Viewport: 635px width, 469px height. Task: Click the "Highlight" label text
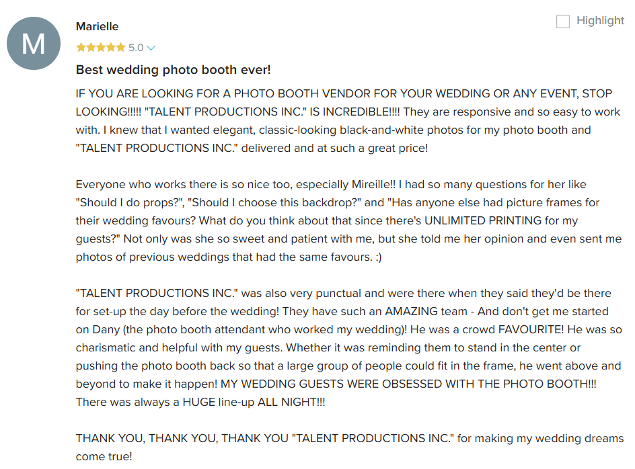pyautogui.click(x=600, y=21)
